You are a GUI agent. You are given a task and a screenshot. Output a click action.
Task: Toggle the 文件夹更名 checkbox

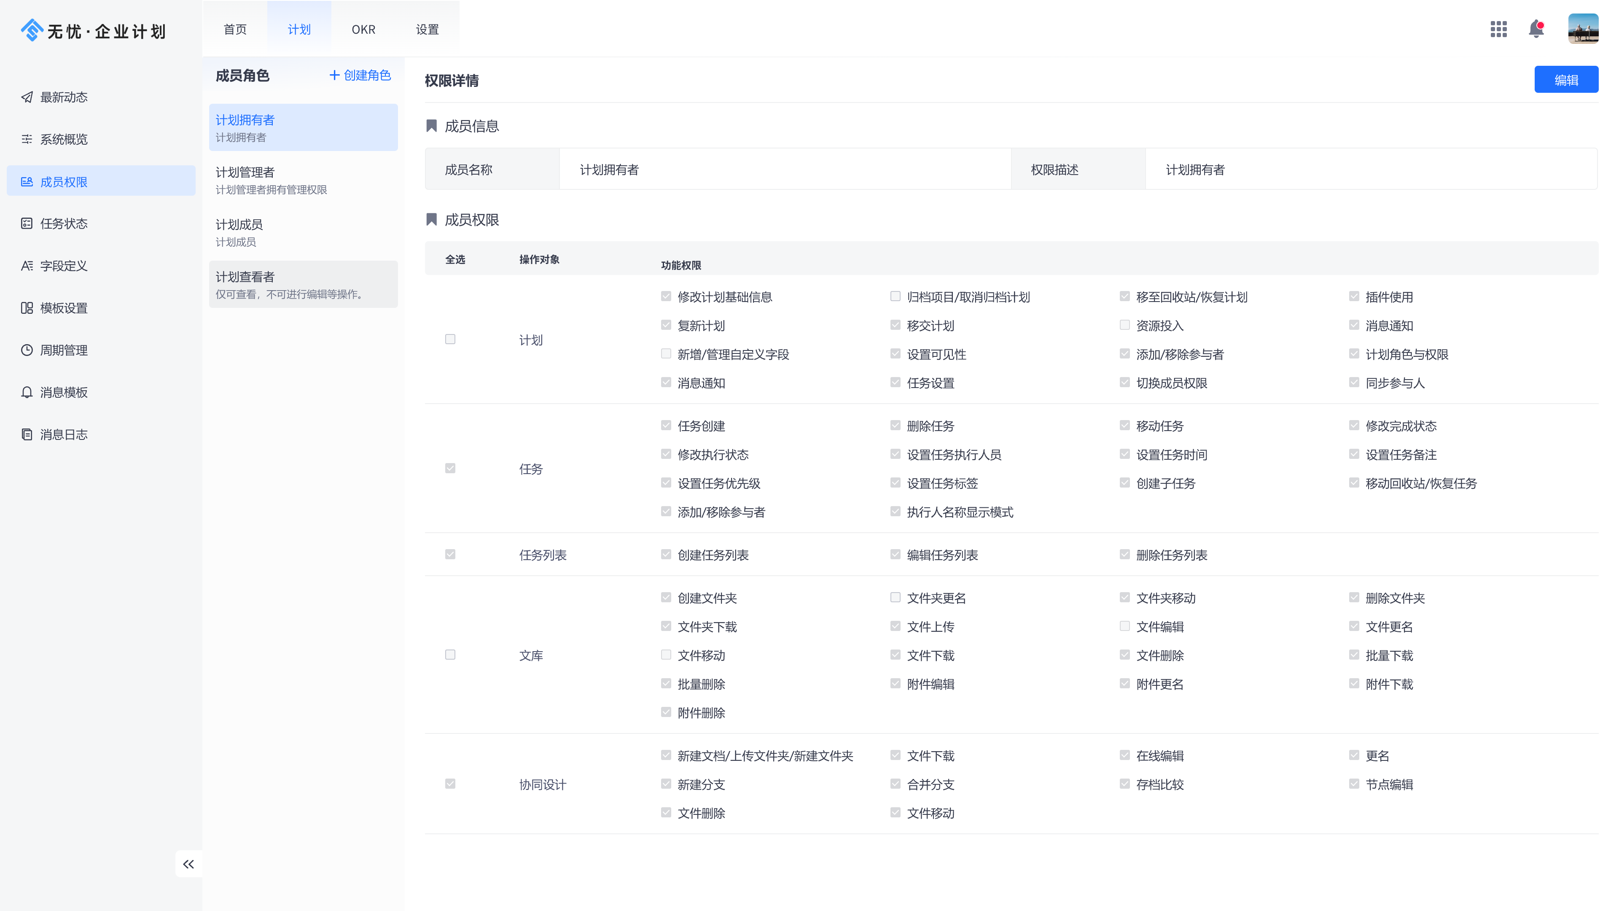[x=895, y=597]
